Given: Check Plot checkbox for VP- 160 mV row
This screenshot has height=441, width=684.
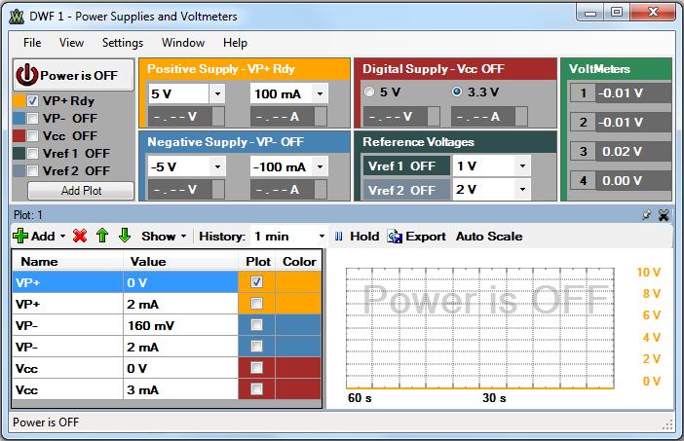Looking at the screenshot, I should click(x=257, y=324).
